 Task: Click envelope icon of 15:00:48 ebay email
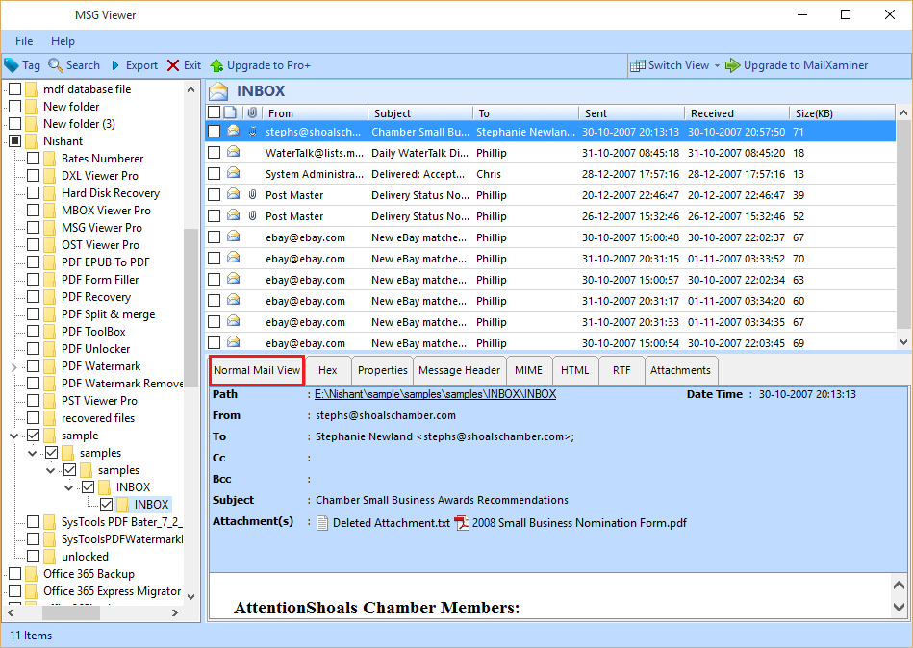point(233,237)
